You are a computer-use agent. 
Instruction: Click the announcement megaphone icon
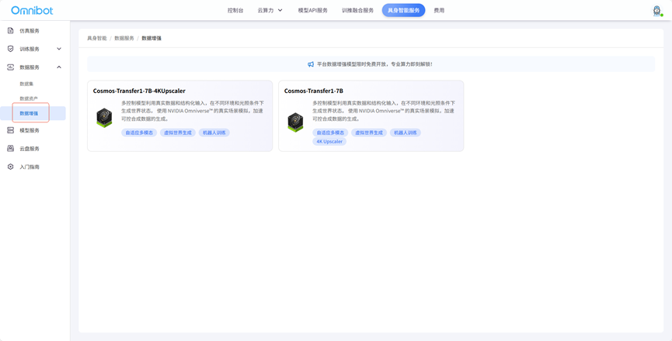tap(311, 64)
